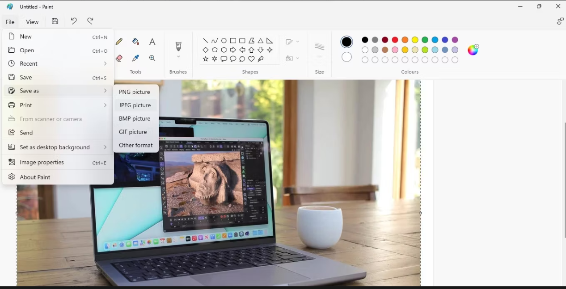Select the Eraser tool
Screen dimensions: 566x289
[119, 58]
